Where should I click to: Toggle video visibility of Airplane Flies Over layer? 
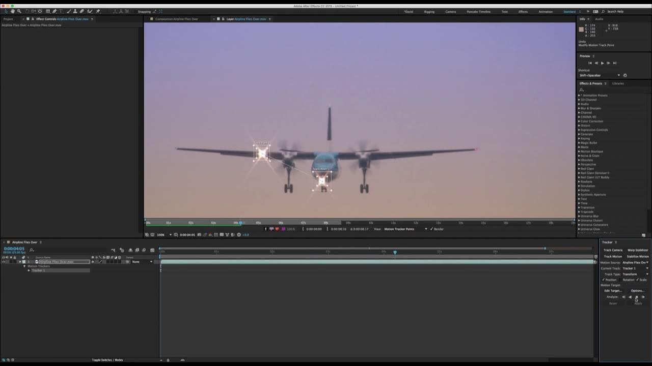pyautogui.click(x=3, y=262)
